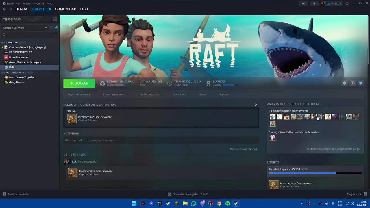Click Luki username in activity feed

(x=75, y=161)
